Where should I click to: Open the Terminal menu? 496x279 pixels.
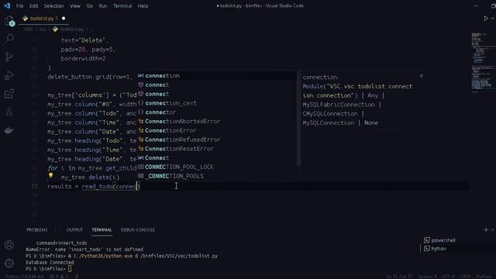coord(122,5)
